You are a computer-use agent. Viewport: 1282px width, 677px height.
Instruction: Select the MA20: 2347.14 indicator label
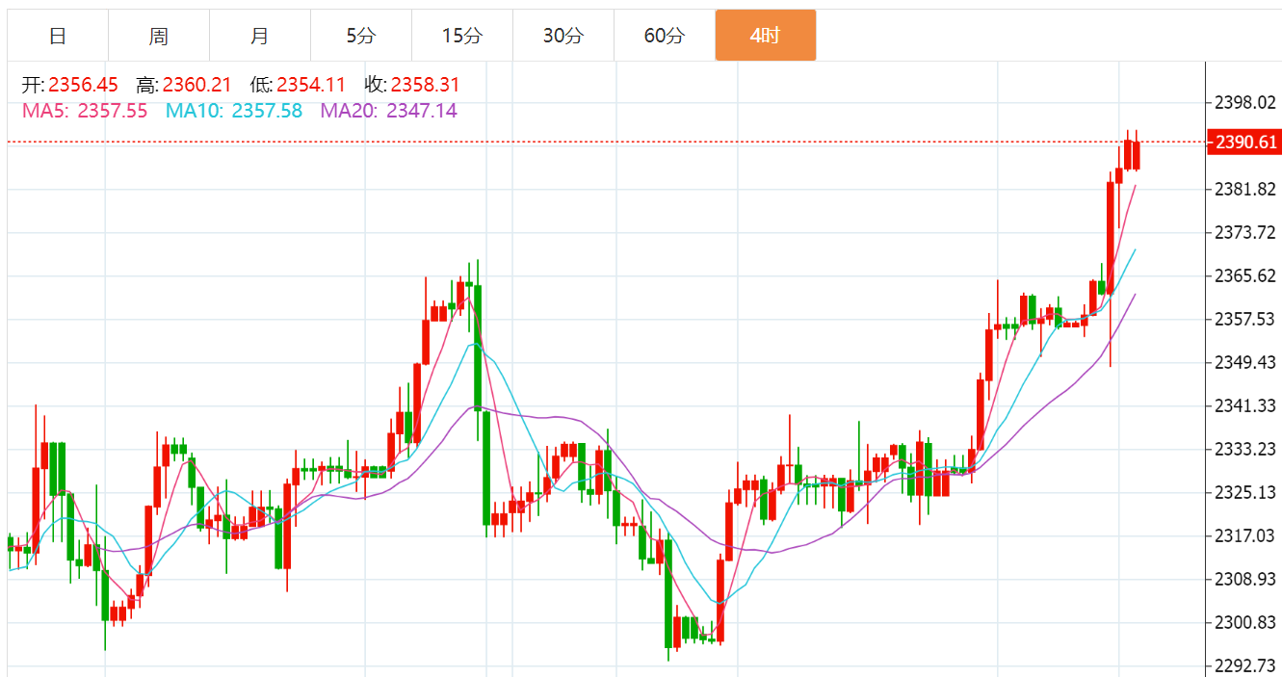tap(389, 111)
